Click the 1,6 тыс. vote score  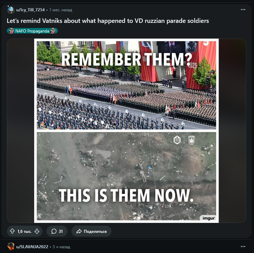(24, 231)
